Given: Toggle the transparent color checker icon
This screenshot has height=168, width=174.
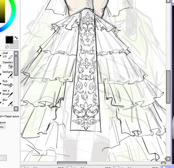Looking at the screenshot, I should 7,47.
